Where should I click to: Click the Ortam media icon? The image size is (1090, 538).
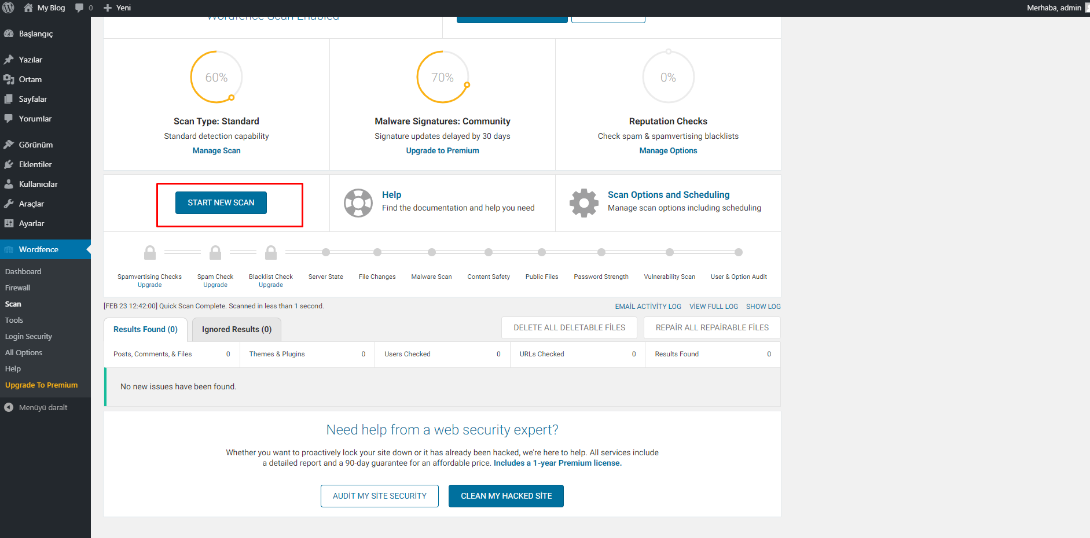point(9,79)
